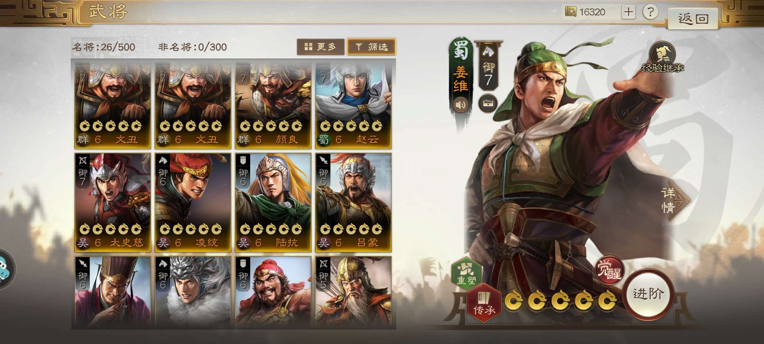Viewport: 764px width, 344px height.
Task: Tap the hexagonal 重塑 reshape icon
Action: 466,273
